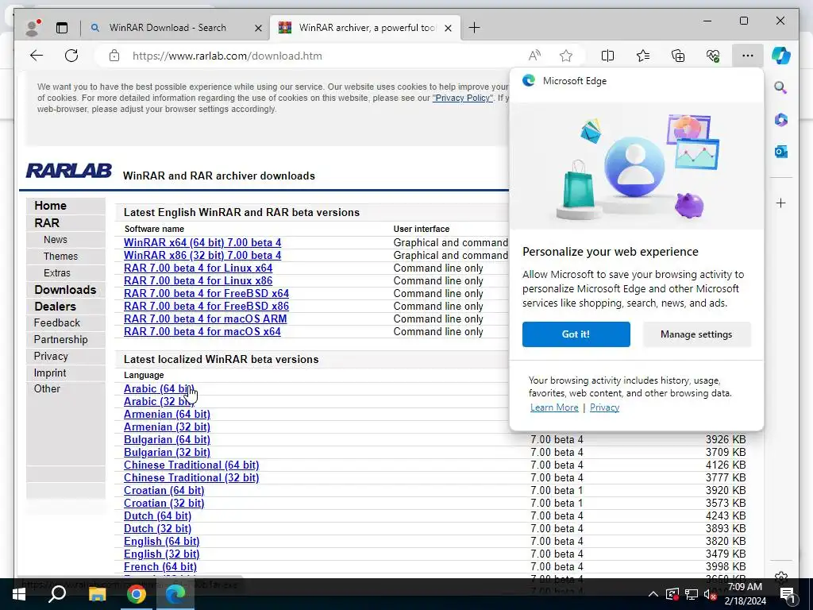Click Bulgarian (64 bit) download link

(x=167, y=439)
